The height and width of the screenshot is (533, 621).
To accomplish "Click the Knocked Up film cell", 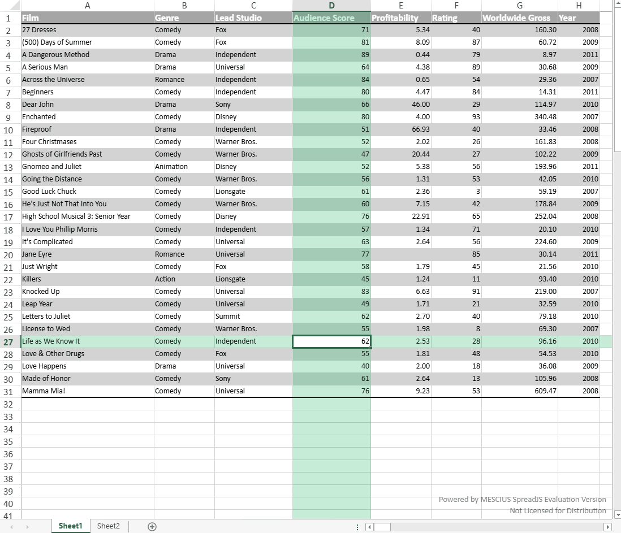I will tap(88, 292).
